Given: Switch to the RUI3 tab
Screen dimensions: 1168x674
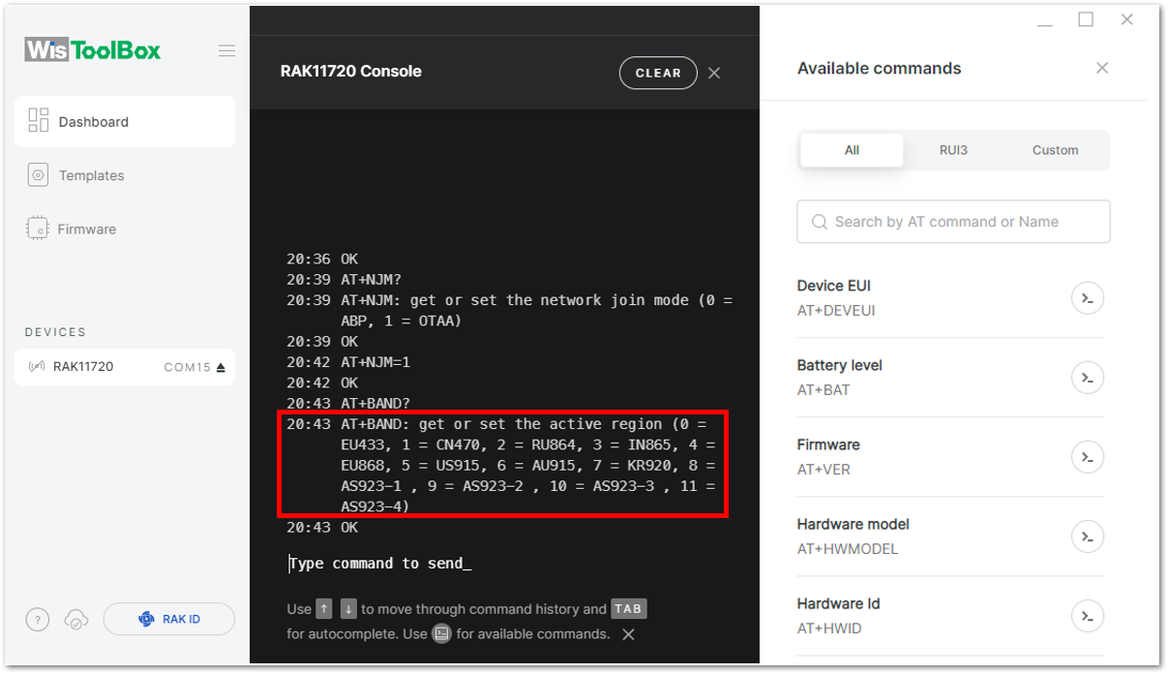Looking at the screenshot, I should click(953, 150).
